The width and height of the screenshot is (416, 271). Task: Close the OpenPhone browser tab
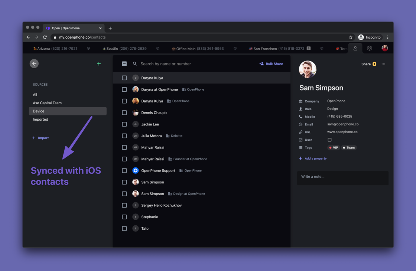[x=100, y=28]
